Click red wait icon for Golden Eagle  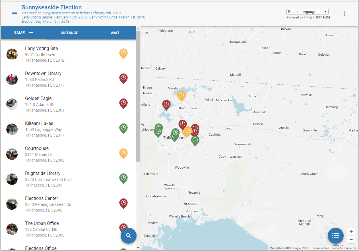coord(123,103)
